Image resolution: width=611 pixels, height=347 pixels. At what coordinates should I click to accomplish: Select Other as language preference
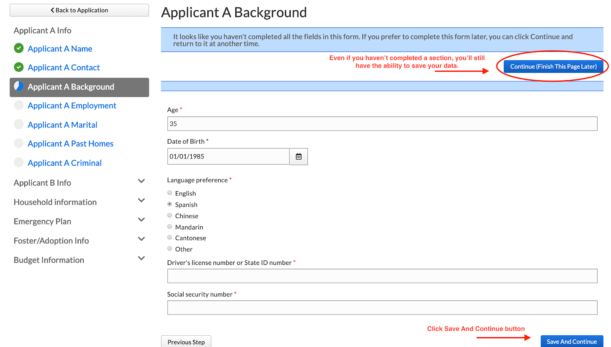(x=170, y=249)
